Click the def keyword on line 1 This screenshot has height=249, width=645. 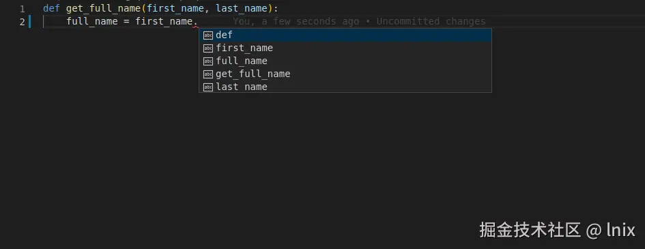(x=51, y=8)
